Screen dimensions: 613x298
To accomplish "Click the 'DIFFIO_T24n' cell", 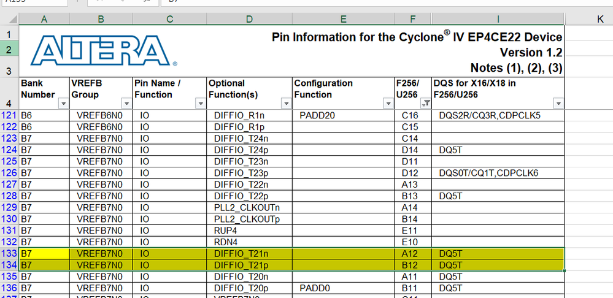I will coord(249,139).
